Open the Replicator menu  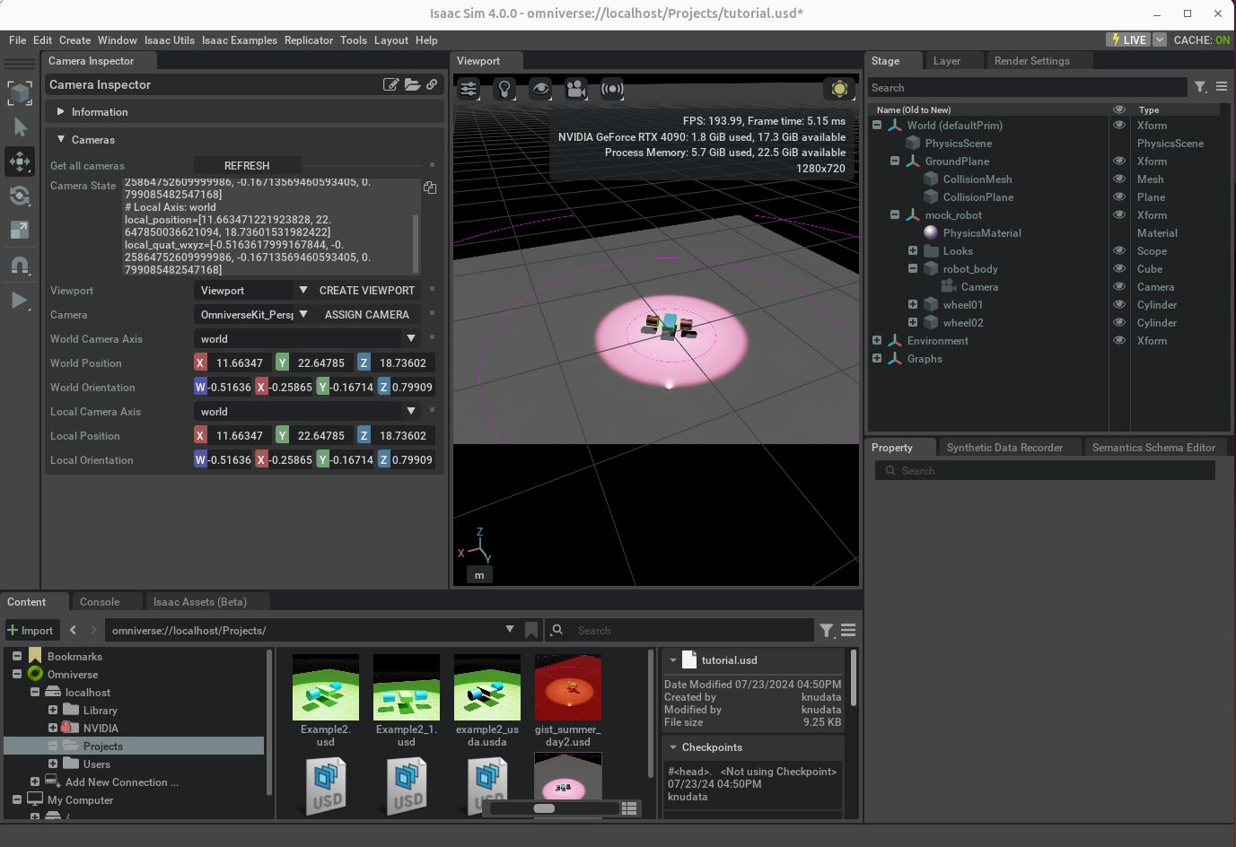click(309, 40)
